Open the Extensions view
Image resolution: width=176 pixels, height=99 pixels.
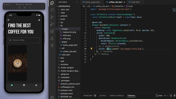click(52, 31)
